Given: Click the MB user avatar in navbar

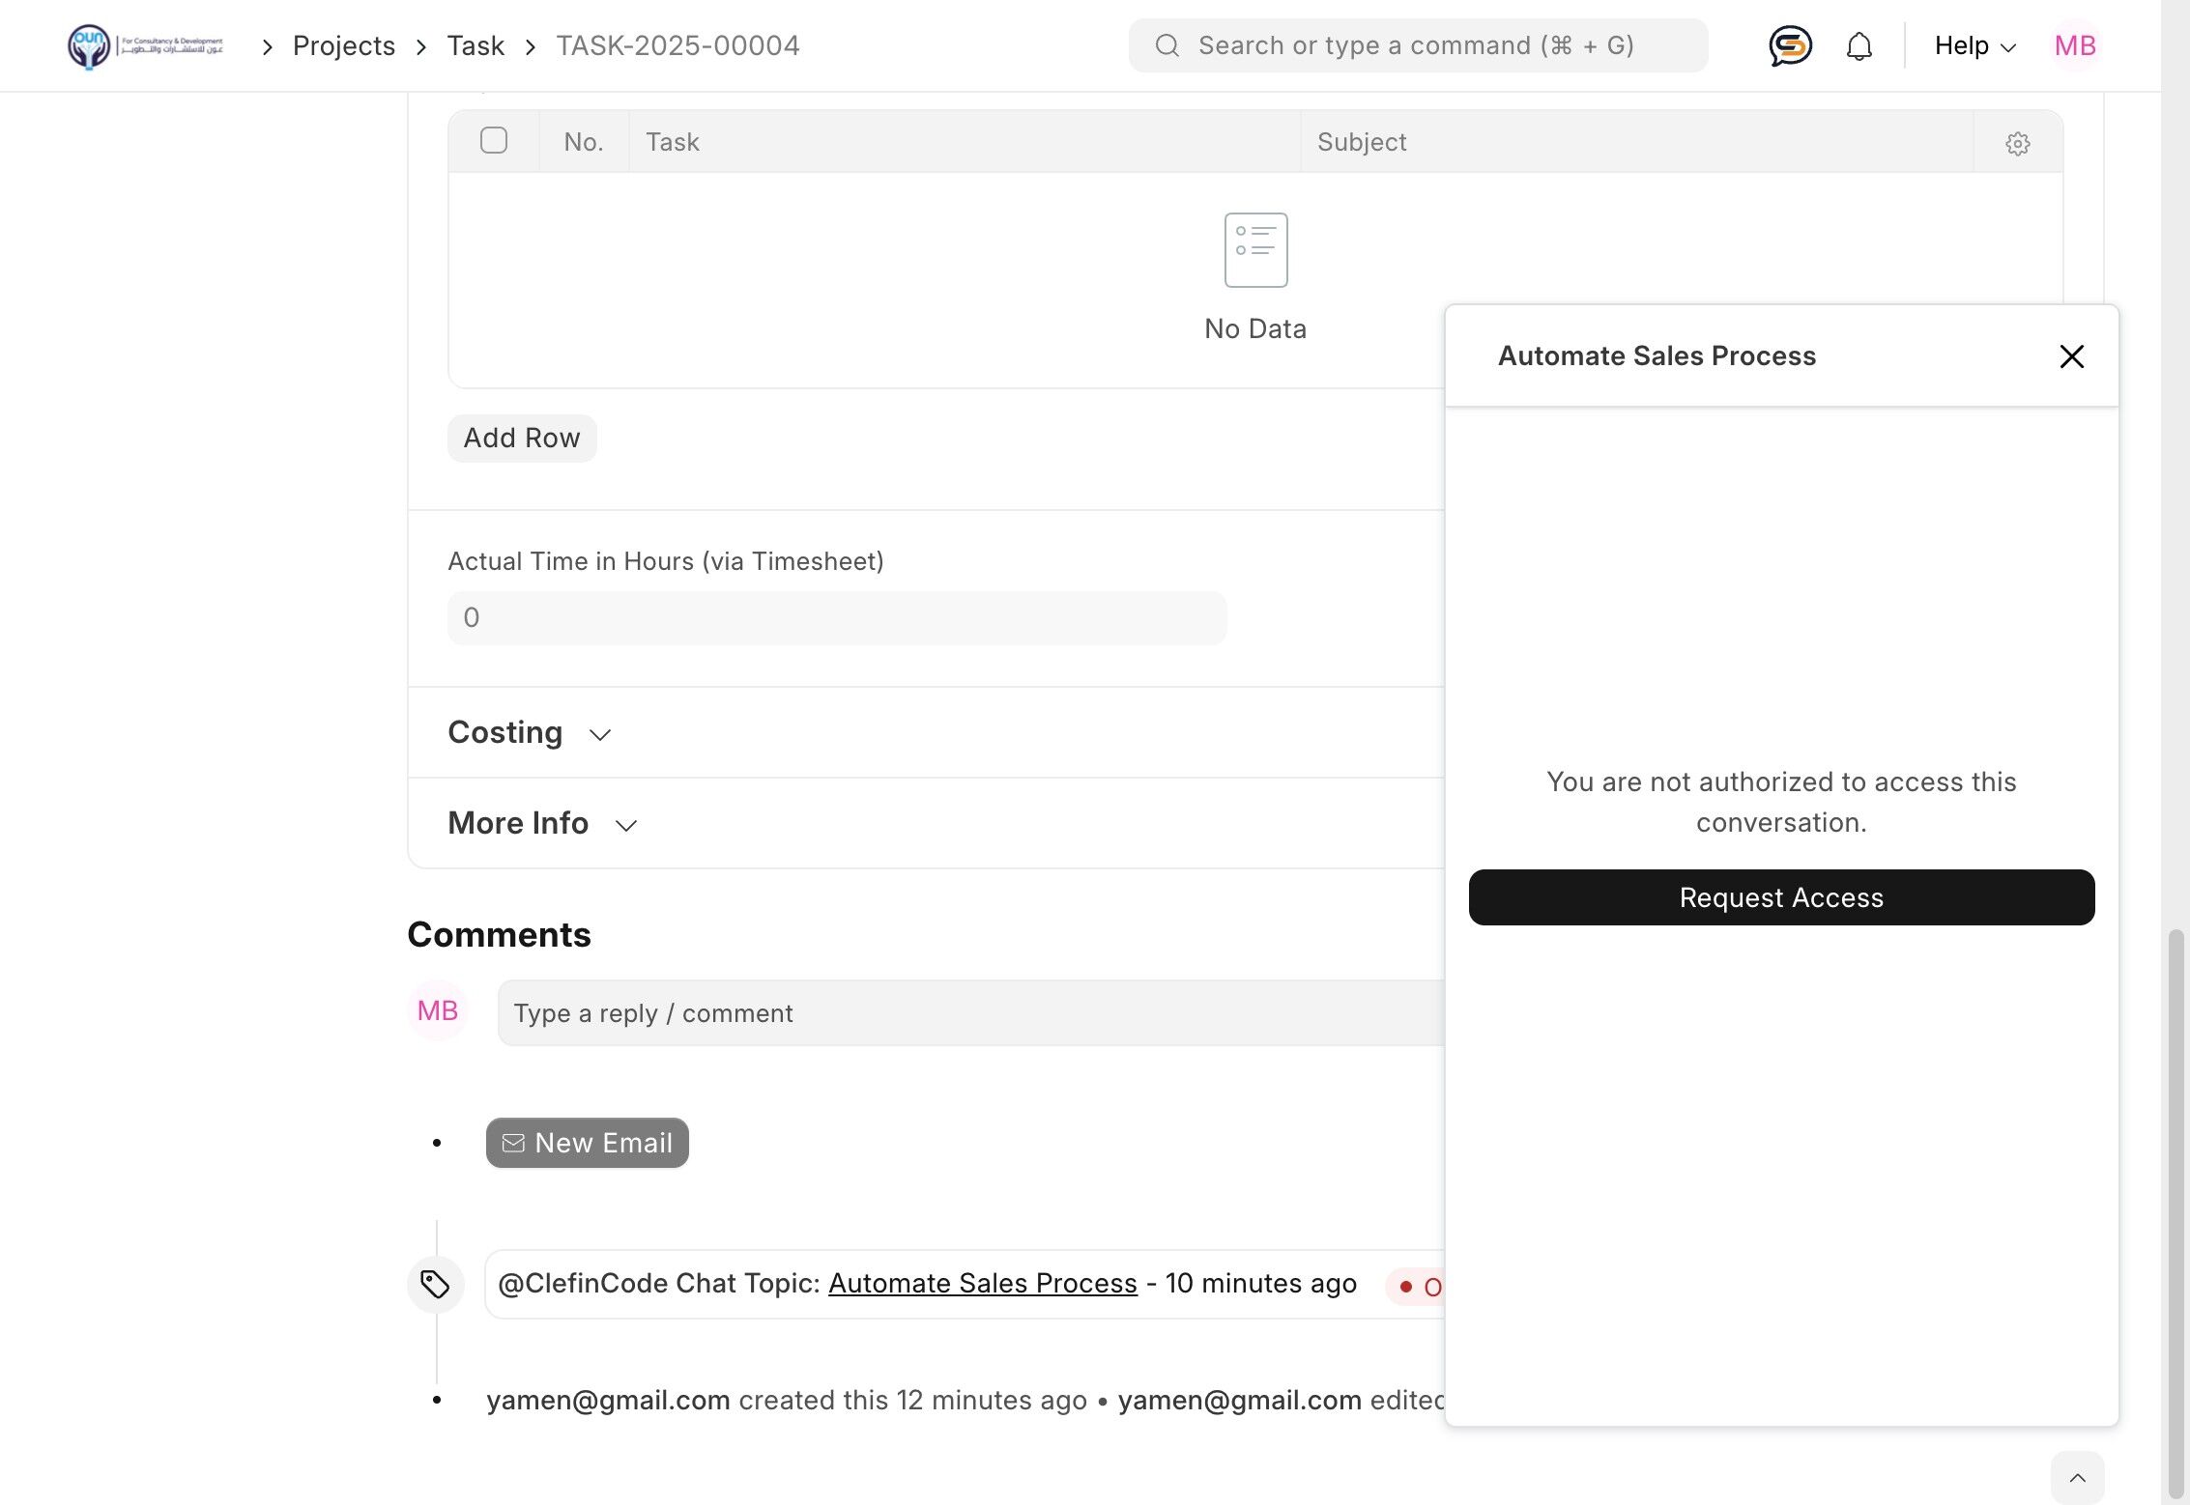Looking at the screenshot, I should 2074,45.
